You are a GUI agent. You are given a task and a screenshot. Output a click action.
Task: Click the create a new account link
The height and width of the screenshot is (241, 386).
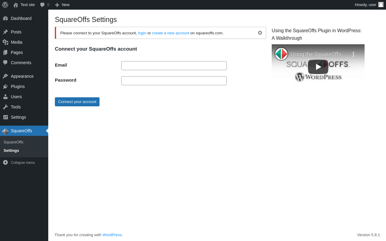click(170, 33)
